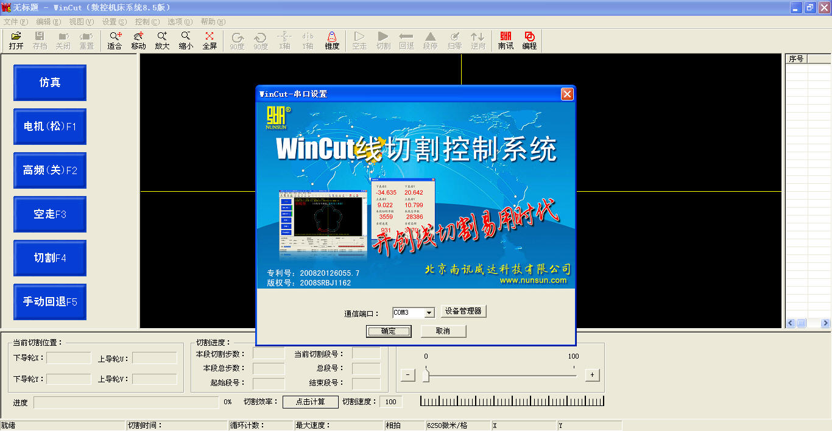Click the 6250微米/格 status entry
The height and width of the screenshot is (431, 832).
click(457, 426)
